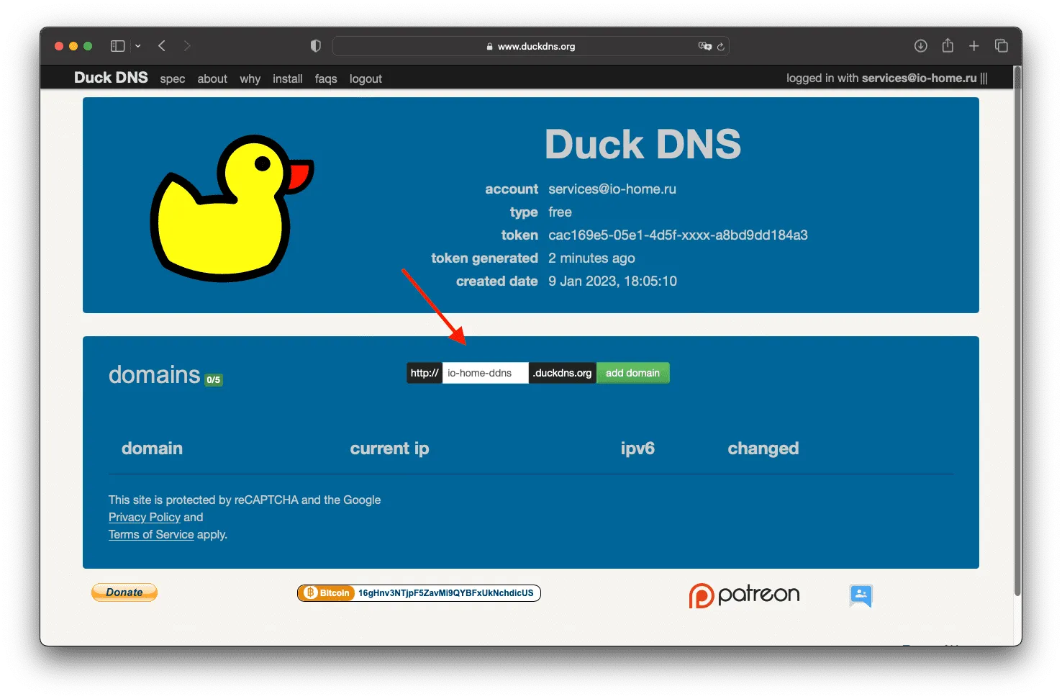Click the translate icon in address bar
Viewport: 1062px width, 699px height.
coord(704,46)
